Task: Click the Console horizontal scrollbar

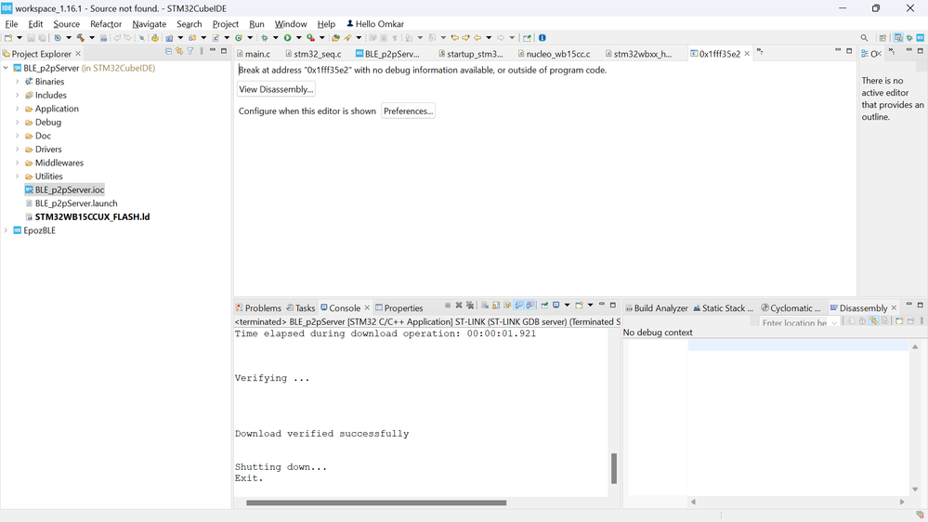Action: 376,502
